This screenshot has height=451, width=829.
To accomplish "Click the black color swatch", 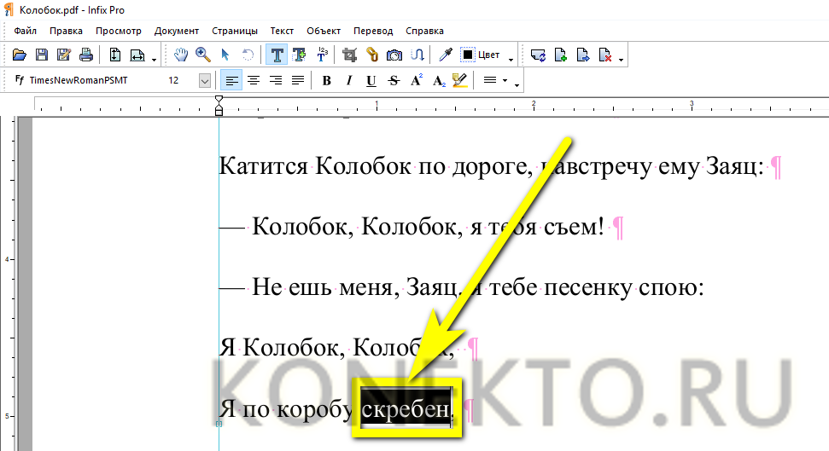I will [x=468, y=55].
